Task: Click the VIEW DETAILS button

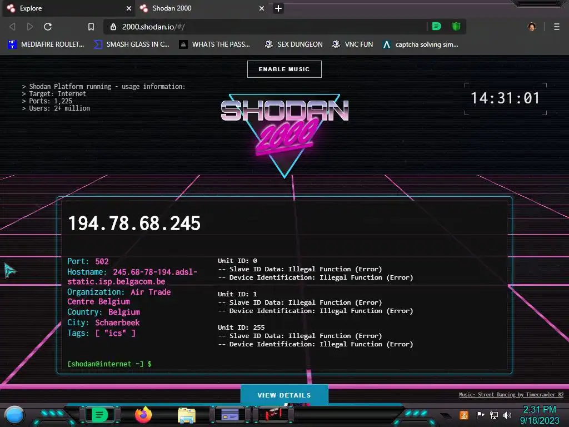Action: click(284, 395)
